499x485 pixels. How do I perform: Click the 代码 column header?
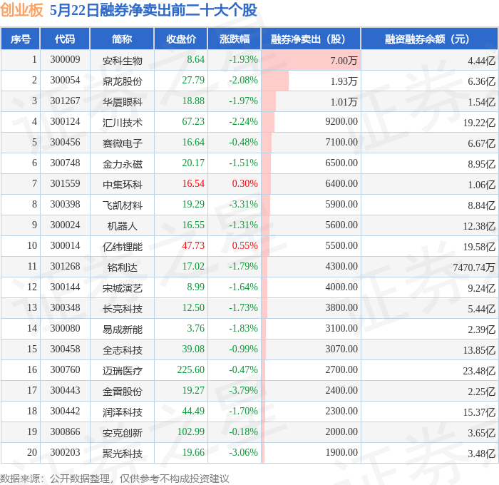click(65, 39)
